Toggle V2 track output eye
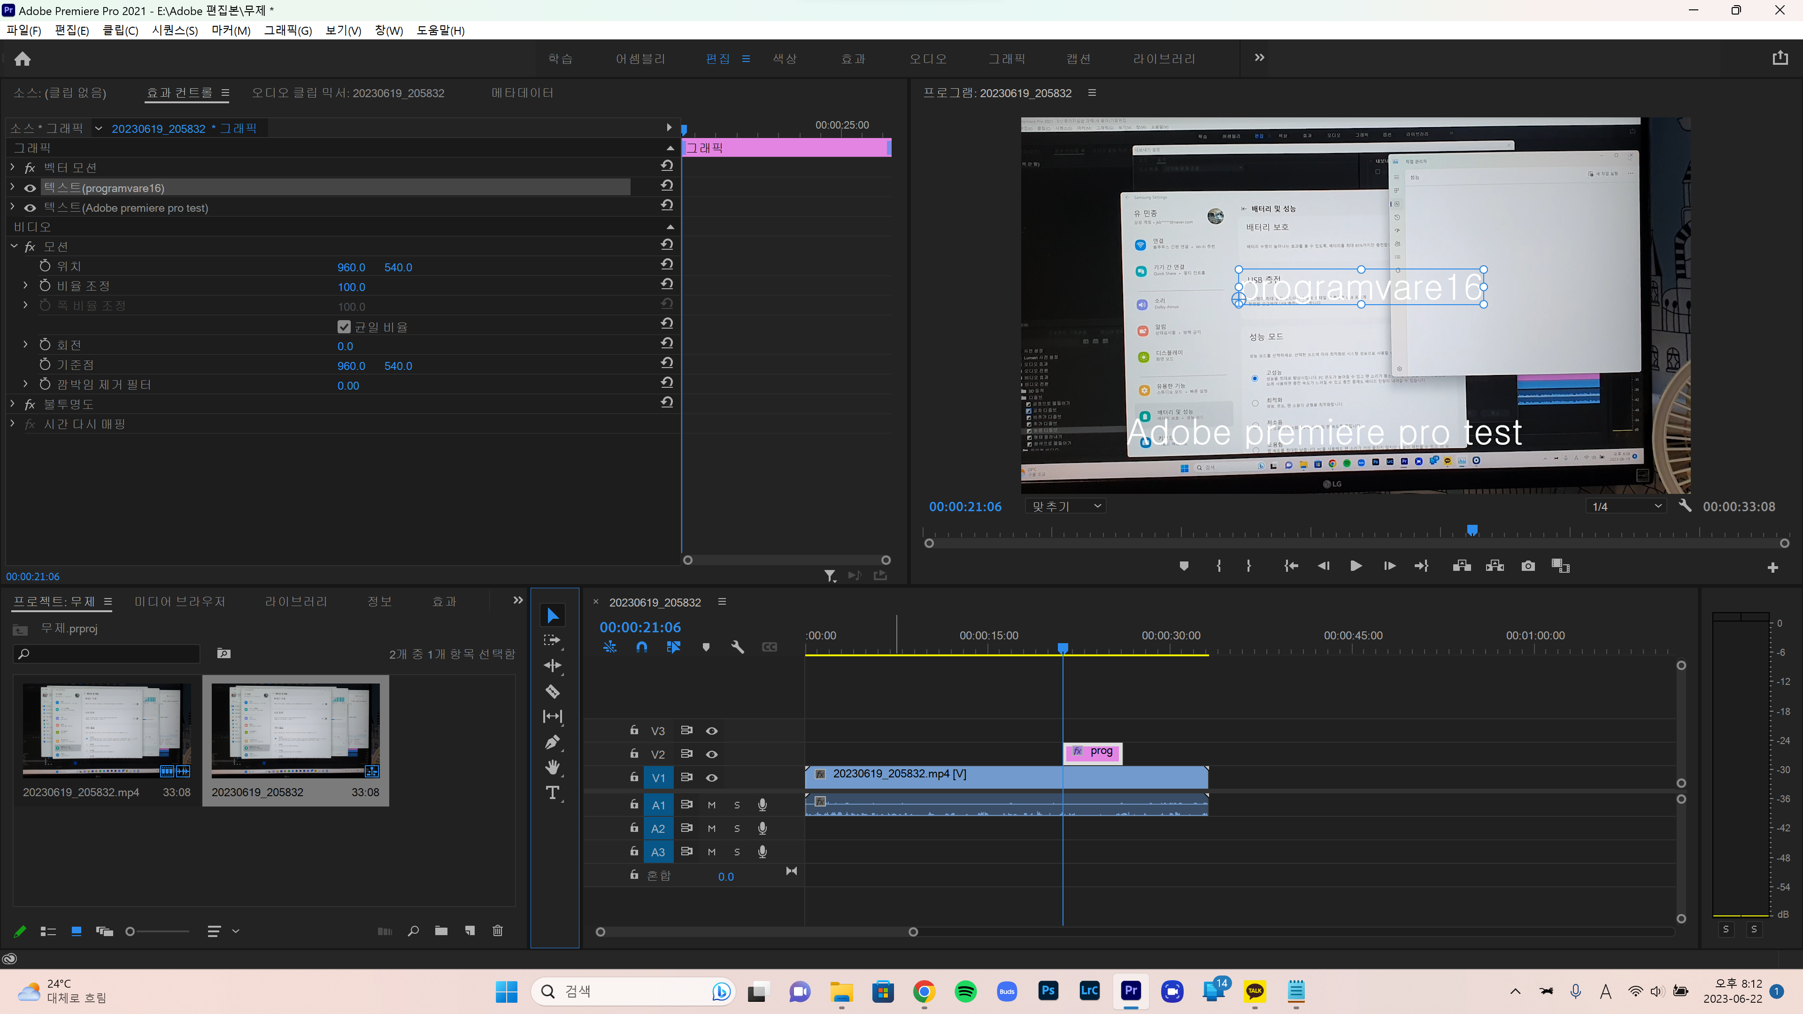 coord(712,754)
